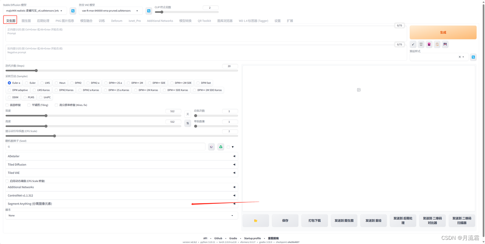The image size is (485, 244).
Task: Click the image placeholder icon in the output area
Action: pyautogui.click(x=358, y=90)
